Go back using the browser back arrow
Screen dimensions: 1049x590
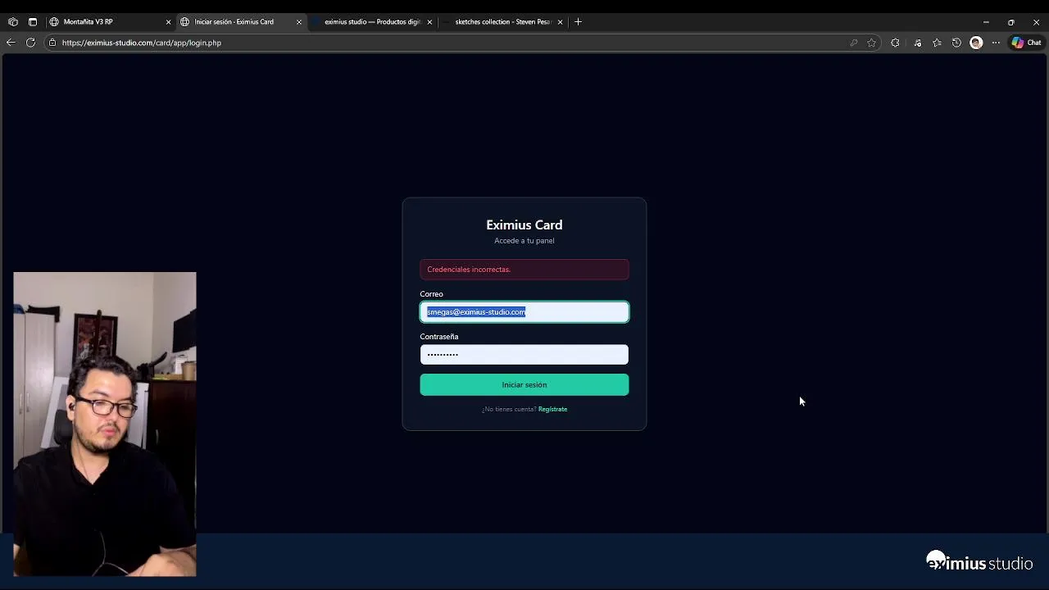coord(11,43)
